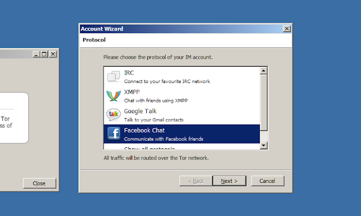The image size is (361, 216).
Task: Click the partially visible 'Show all protocols' row
Action: click(181, 146)
